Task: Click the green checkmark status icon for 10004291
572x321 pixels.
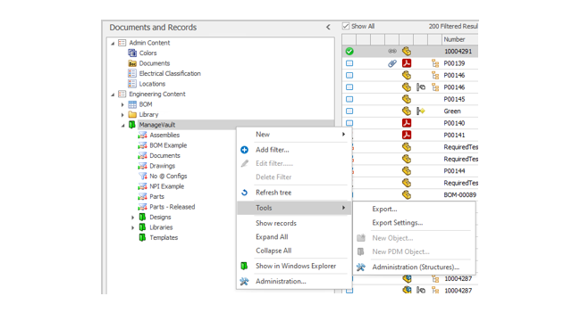Action: coord(349,52)
